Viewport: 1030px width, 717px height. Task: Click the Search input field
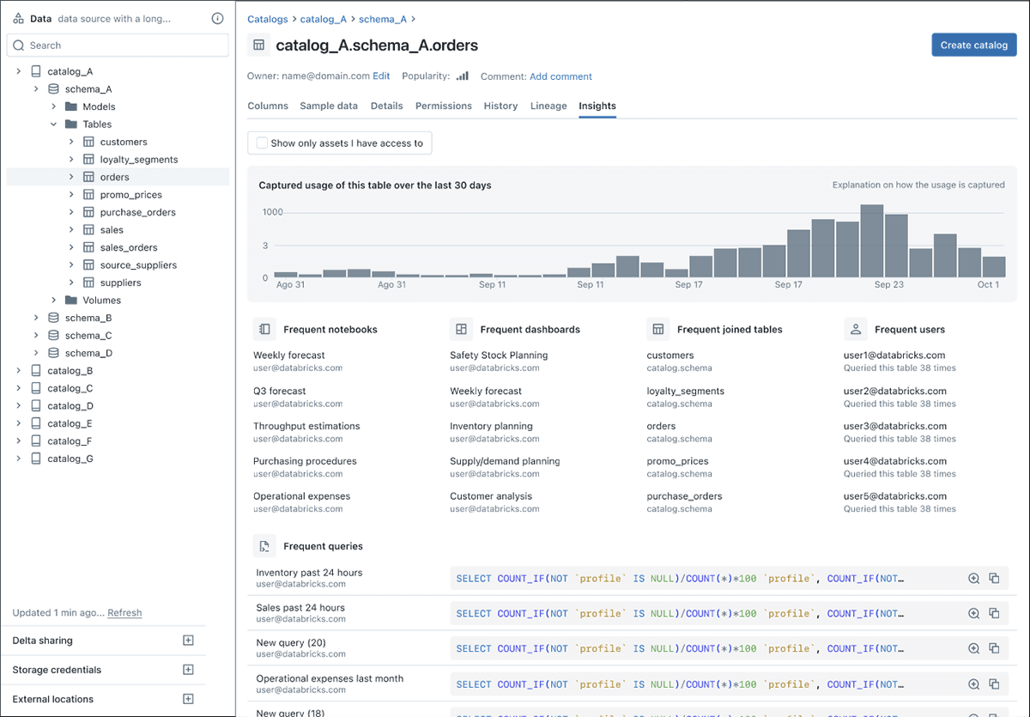tap(118, 46)
